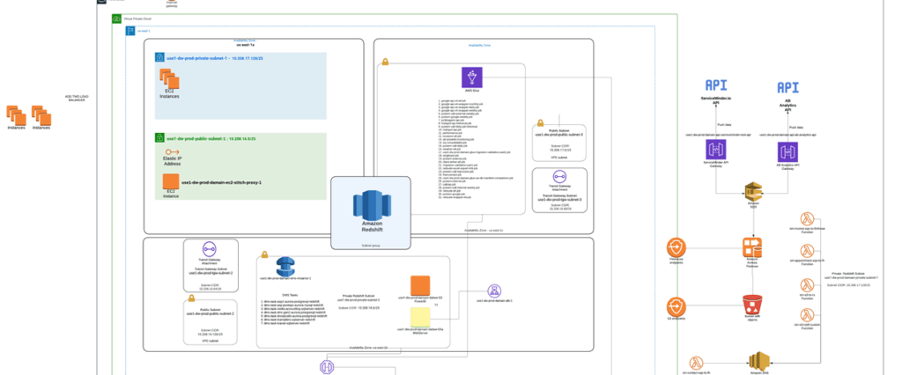Click the 'use1-dw-prod-tgw-subnet-3' label
The image size is (902, 375).
coord(559,199)
